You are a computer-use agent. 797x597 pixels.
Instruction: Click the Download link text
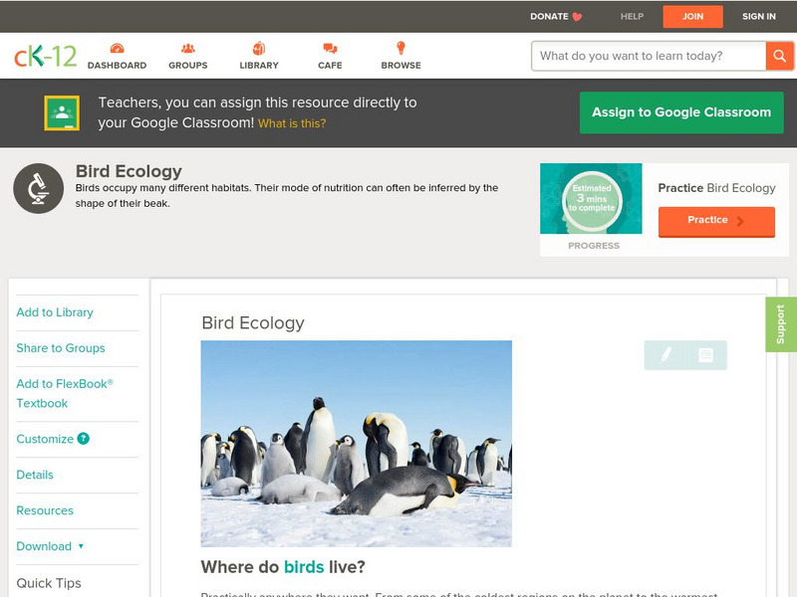pos(44,546)
